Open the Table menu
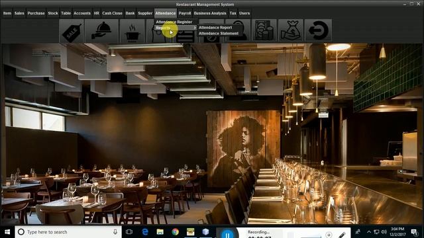This screenshot has height=238, width=424. point(66,13)
